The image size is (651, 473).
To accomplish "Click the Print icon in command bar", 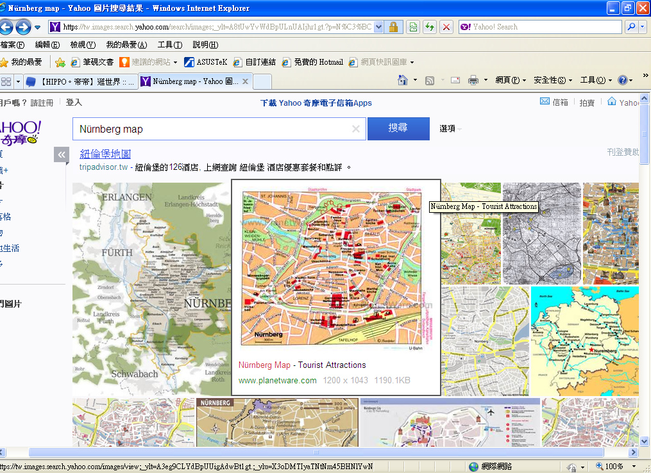I will [x=473, y=80].
